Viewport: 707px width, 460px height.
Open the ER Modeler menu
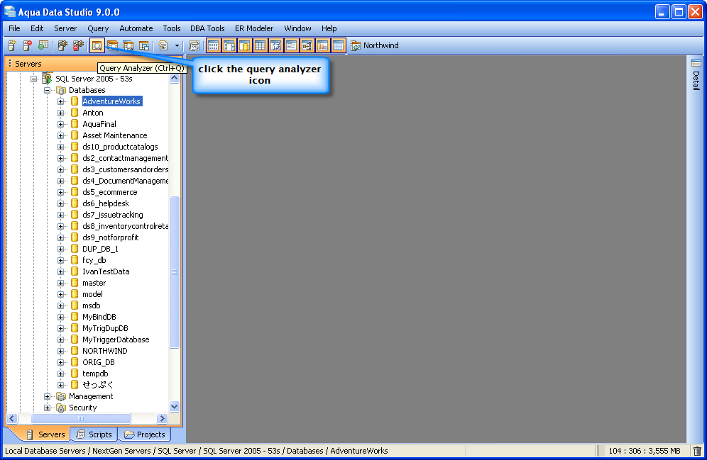click(254, 28)
